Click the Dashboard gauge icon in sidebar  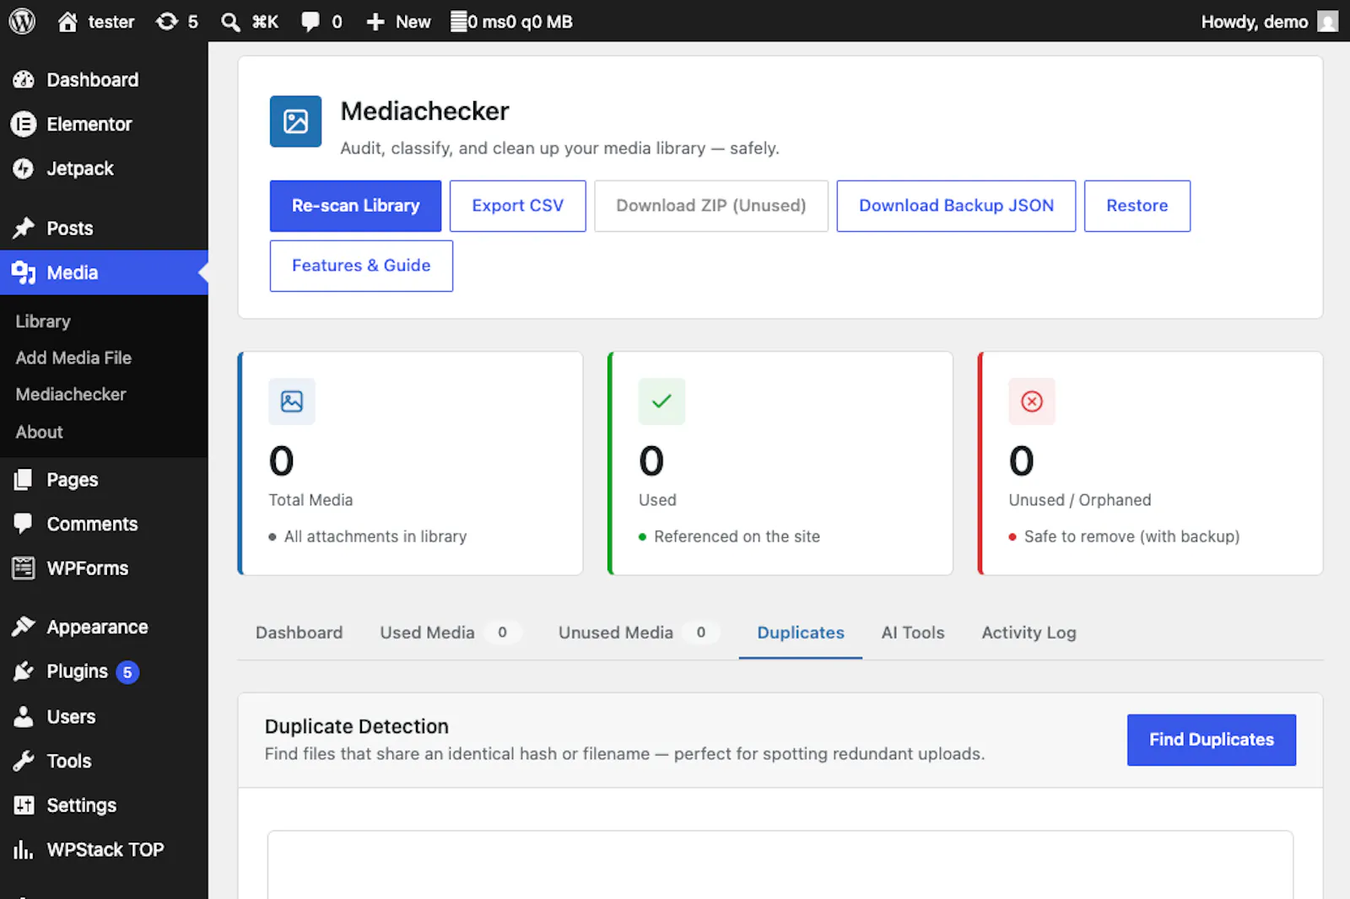pyautogui.click(x=24, y=79)
